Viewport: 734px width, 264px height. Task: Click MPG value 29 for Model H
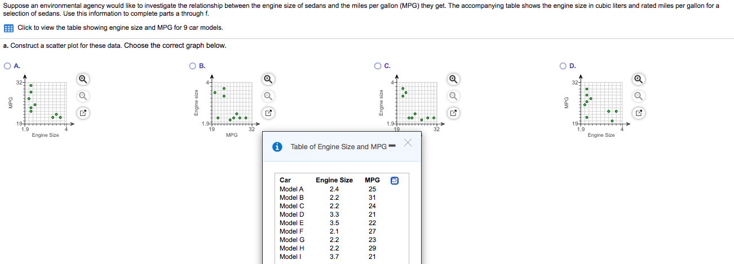pyautogui.click(x=372, y=248)
